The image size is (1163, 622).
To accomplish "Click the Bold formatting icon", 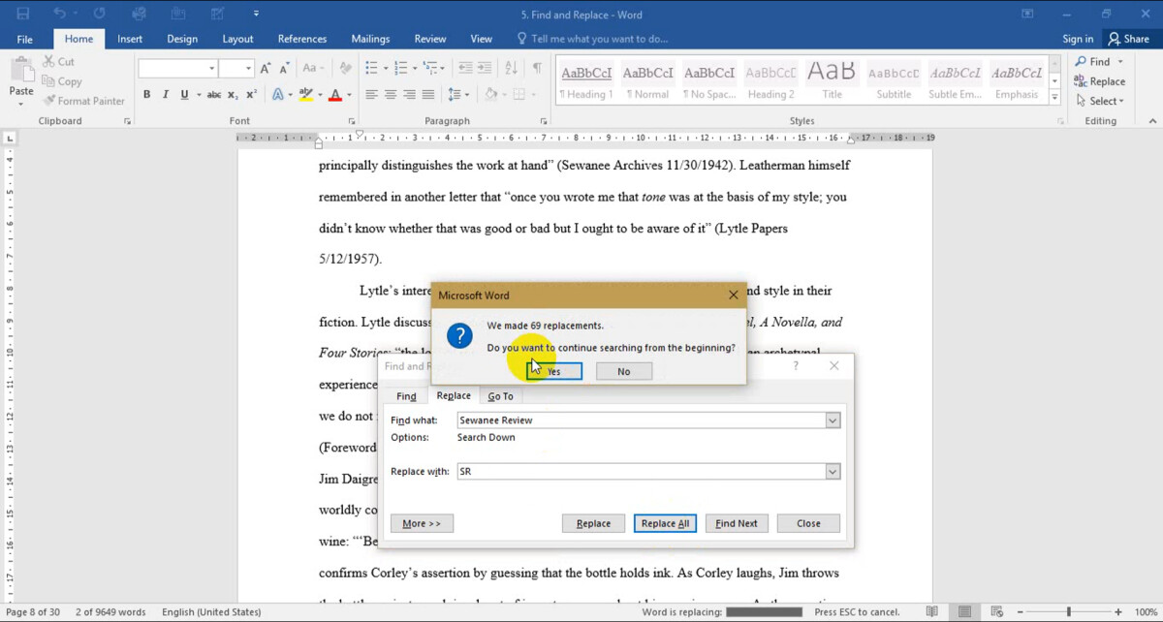I will (147, 95).
